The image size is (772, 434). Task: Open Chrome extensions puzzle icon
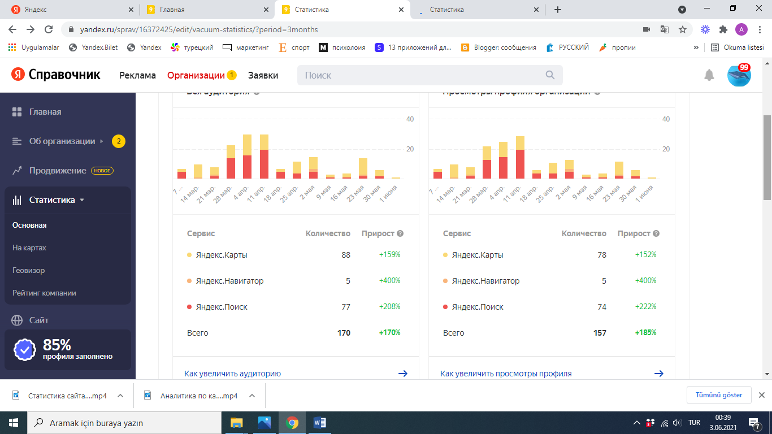(723, 29)
